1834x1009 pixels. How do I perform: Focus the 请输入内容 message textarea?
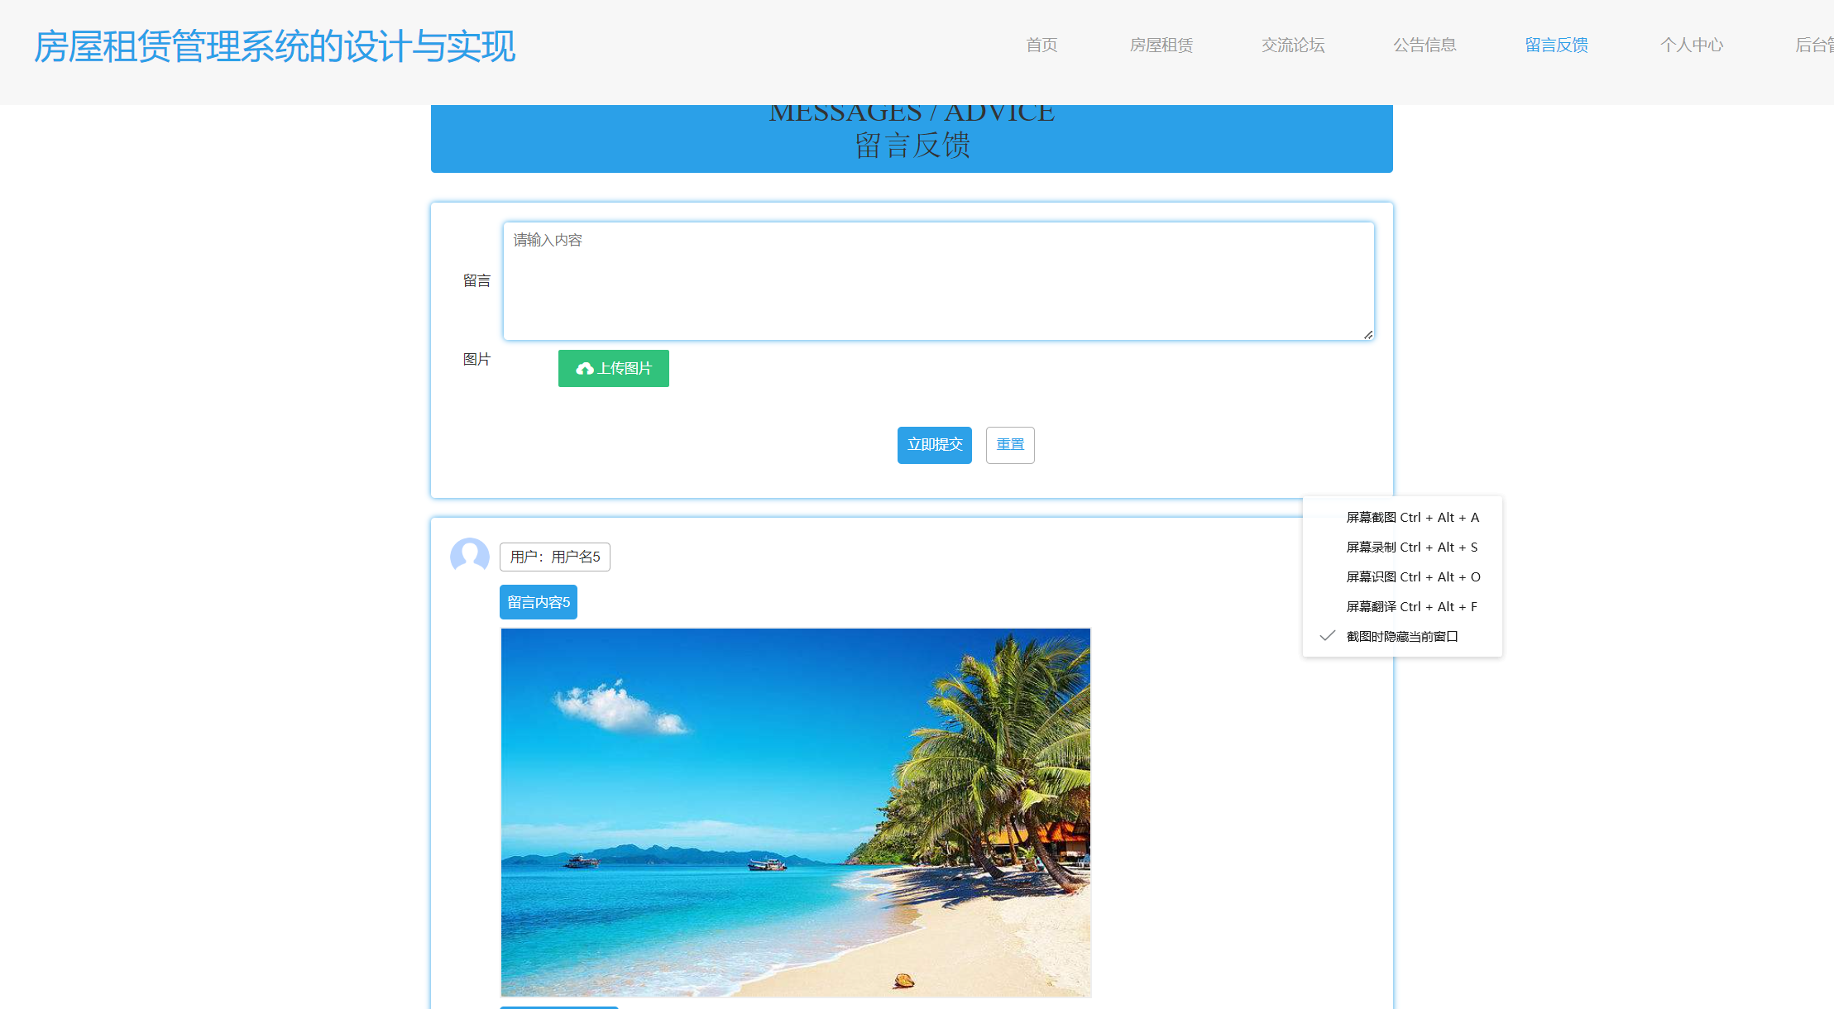click(938, 281)
